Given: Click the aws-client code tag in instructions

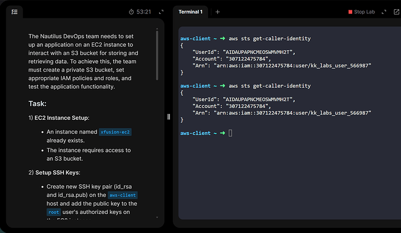Looking at the screenshot, I should [123, 195].
